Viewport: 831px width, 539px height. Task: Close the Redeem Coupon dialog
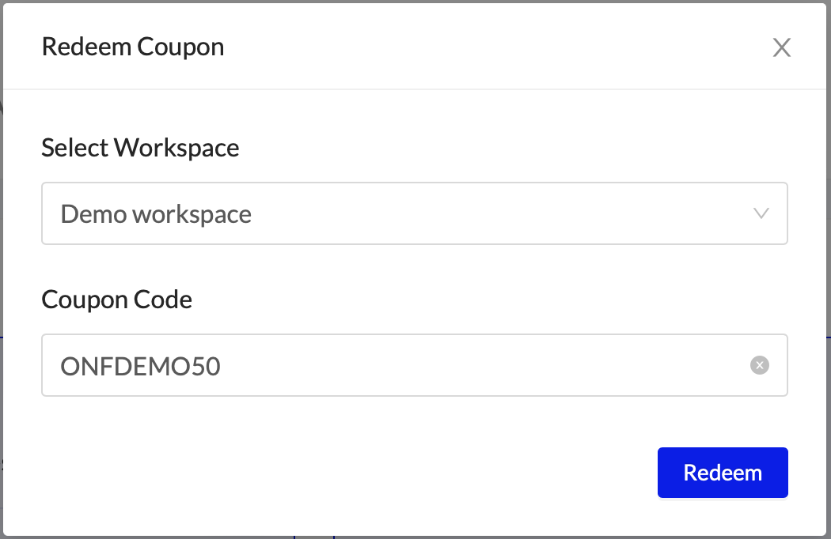tap(781, 48)
